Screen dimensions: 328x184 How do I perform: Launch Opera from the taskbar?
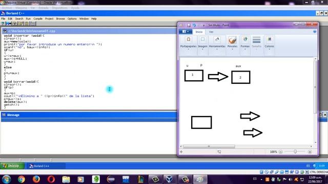51,179
